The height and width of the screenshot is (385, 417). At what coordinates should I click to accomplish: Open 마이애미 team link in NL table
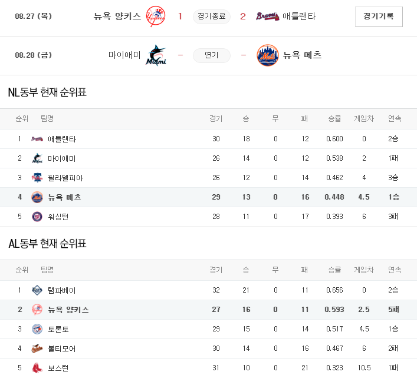[62, 158]
